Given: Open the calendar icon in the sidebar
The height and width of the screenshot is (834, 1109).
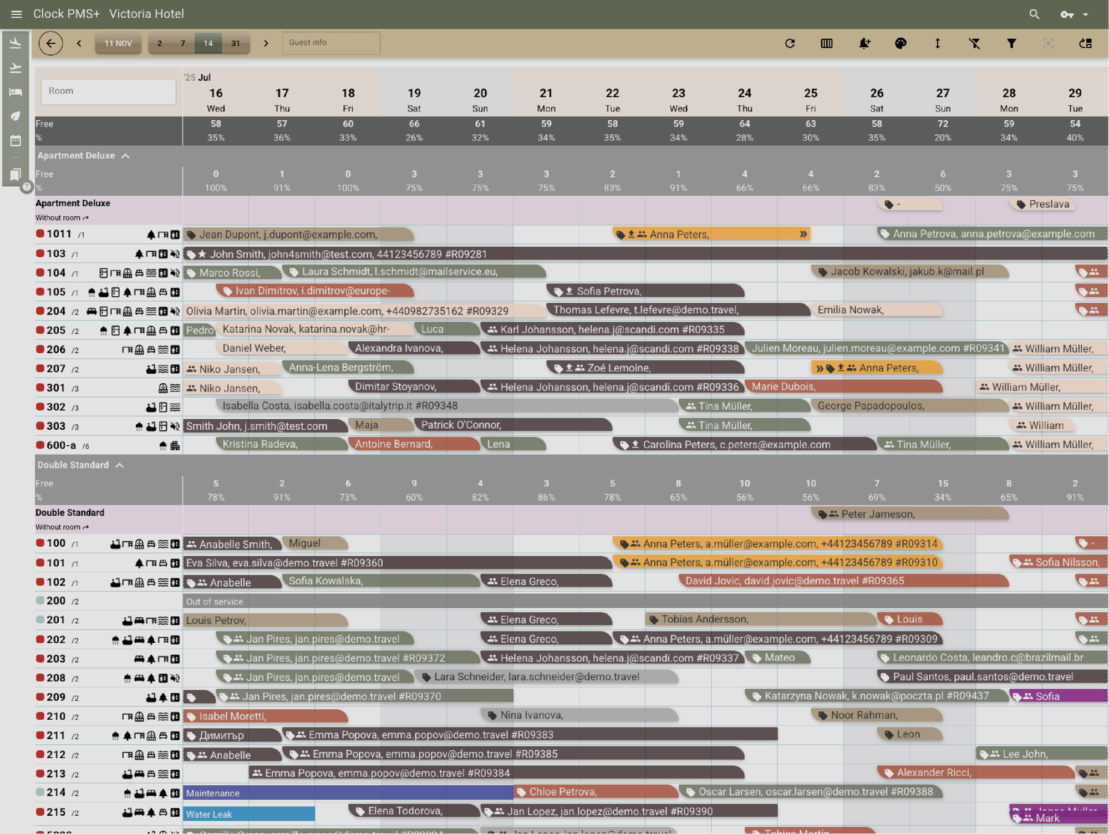Looking at the screenshot, I should 16,139.
